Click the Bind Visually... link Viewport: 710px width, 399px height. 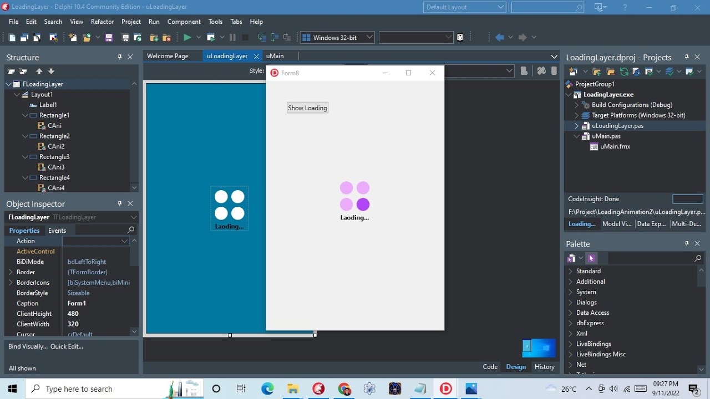click(x=28, y=346)
